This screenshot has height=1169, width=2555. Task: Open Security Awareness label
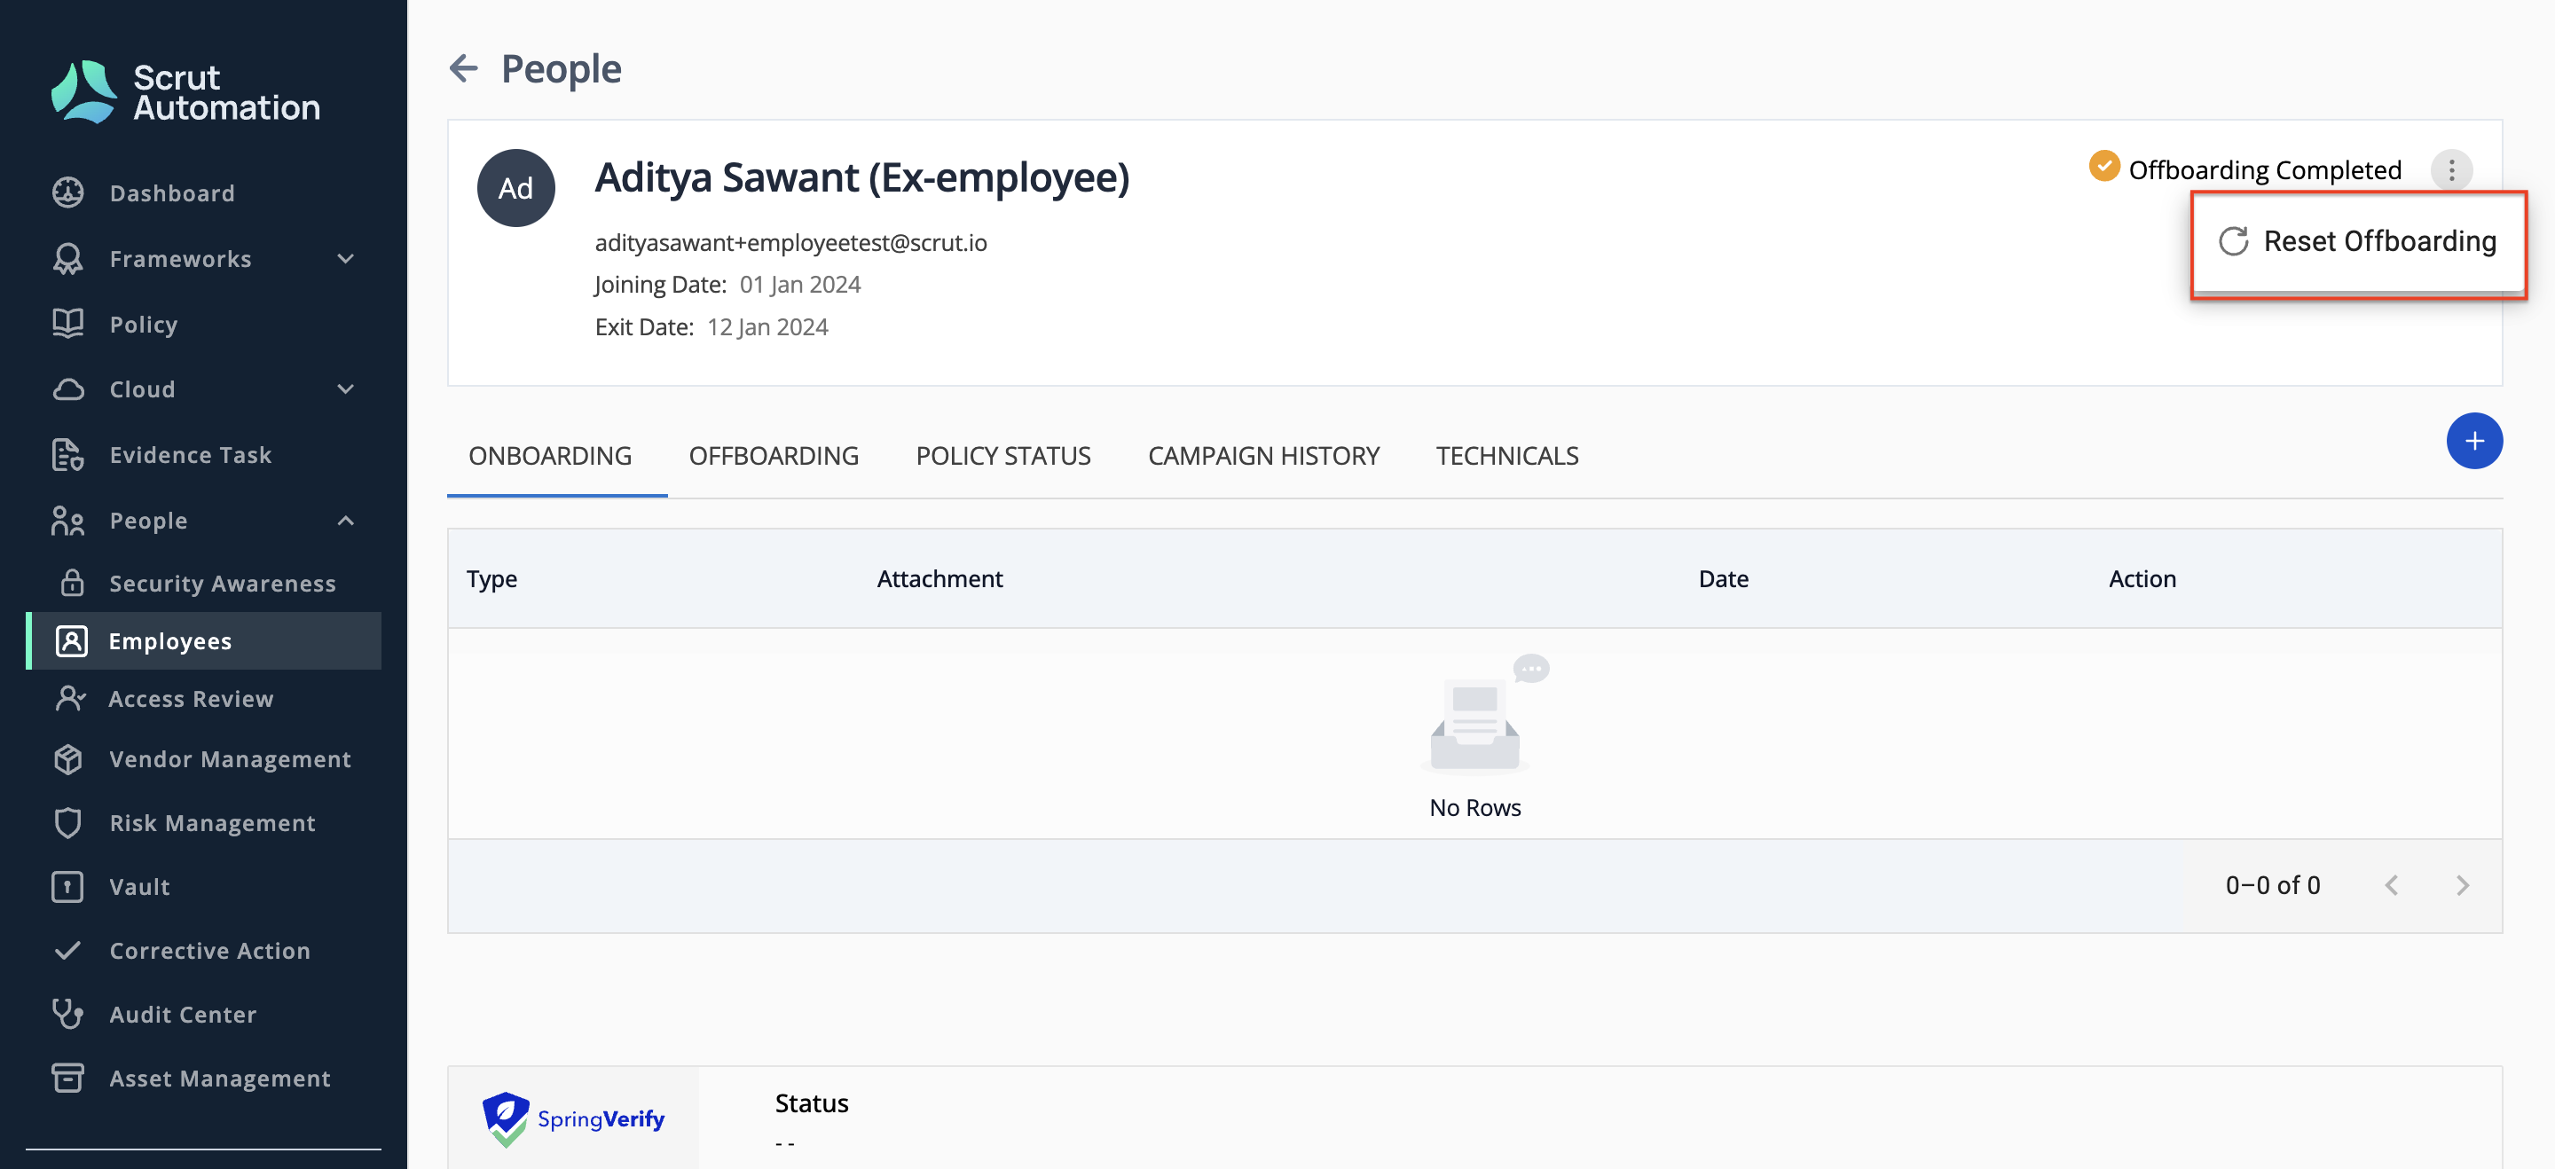[224, 582]
